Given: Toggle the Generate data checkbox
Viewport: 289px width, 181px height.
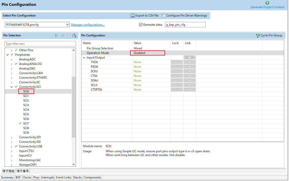Looking at the screenshot, I should click(x=141, y=25).
